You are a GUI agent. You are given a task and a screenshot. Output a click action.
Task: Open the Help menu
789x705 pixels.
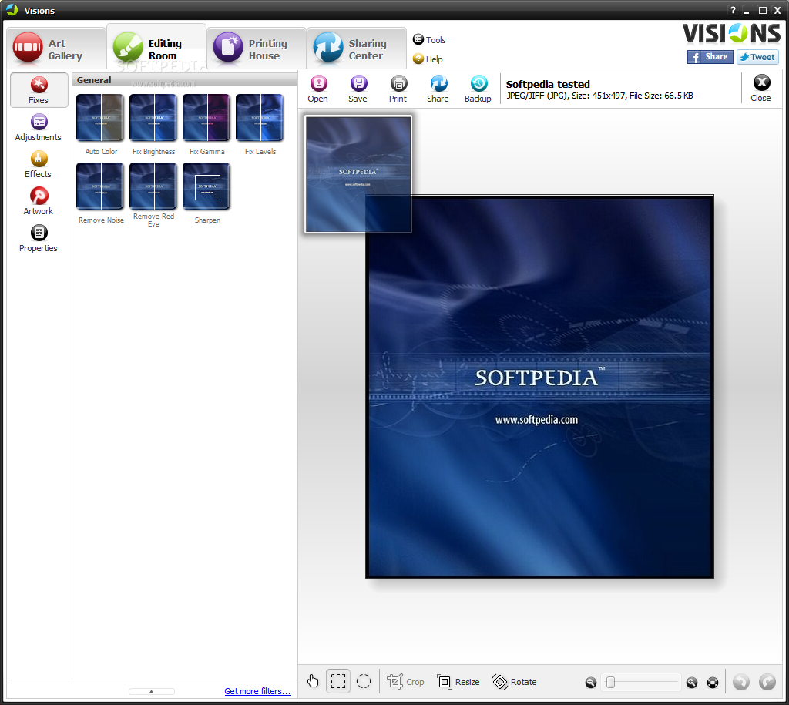(x=428, y=59)
